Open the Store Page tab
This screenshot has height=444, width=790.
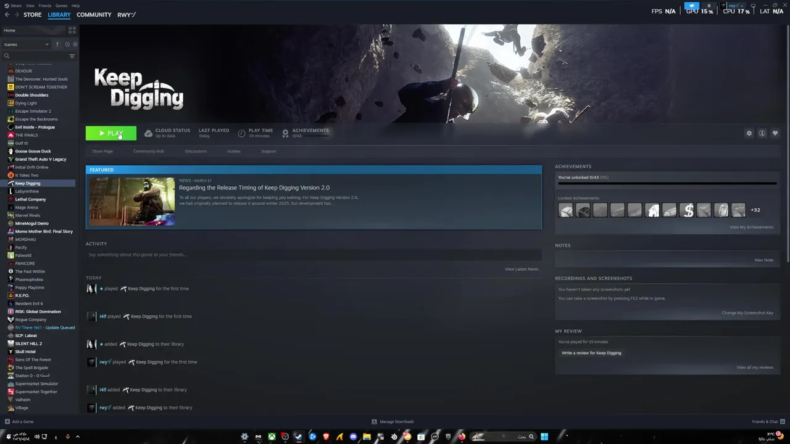pyautogui.click(x=102, y=151)
